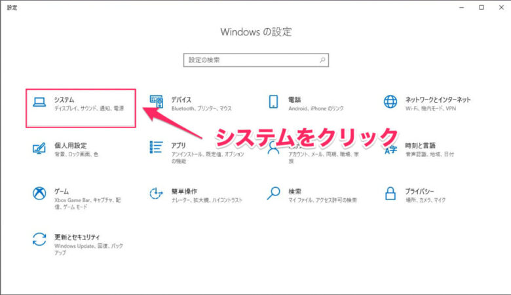Open the 更新とセキュリティ title
The height and width of the screenshot is (295, 511).
tap(77, 237)
